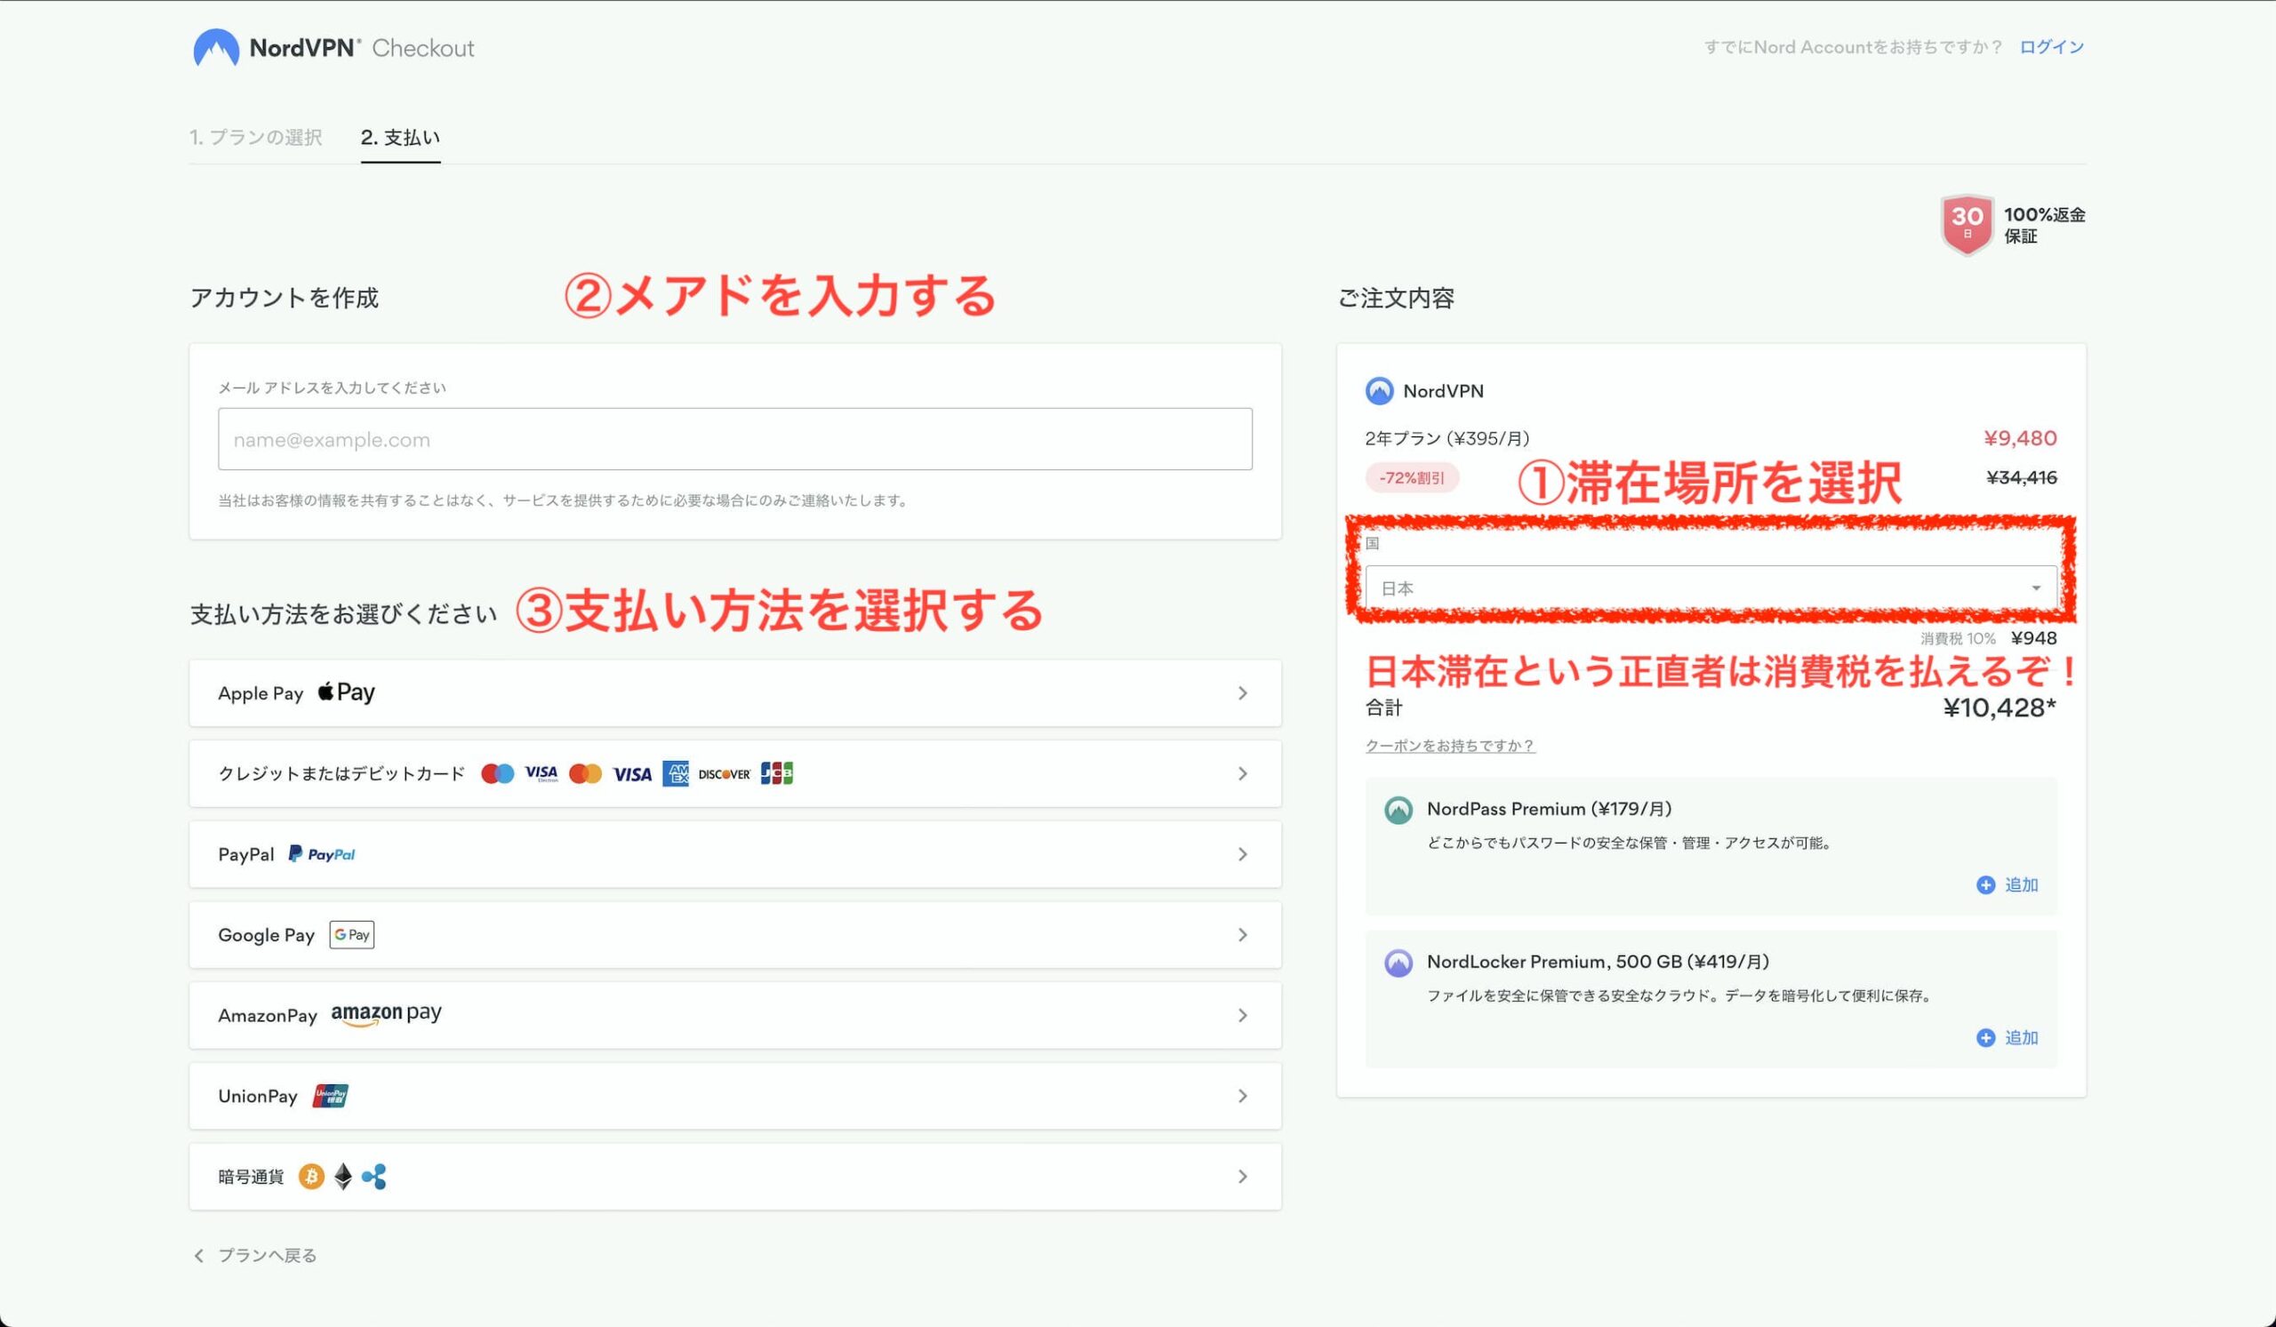
Task: Expand the Apple Pay payment option chevron
Action: coord(1242,693)
